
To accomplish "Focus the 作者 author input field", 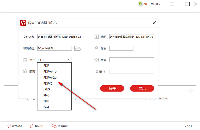I will pyautogui.click(x=121, y=48).
